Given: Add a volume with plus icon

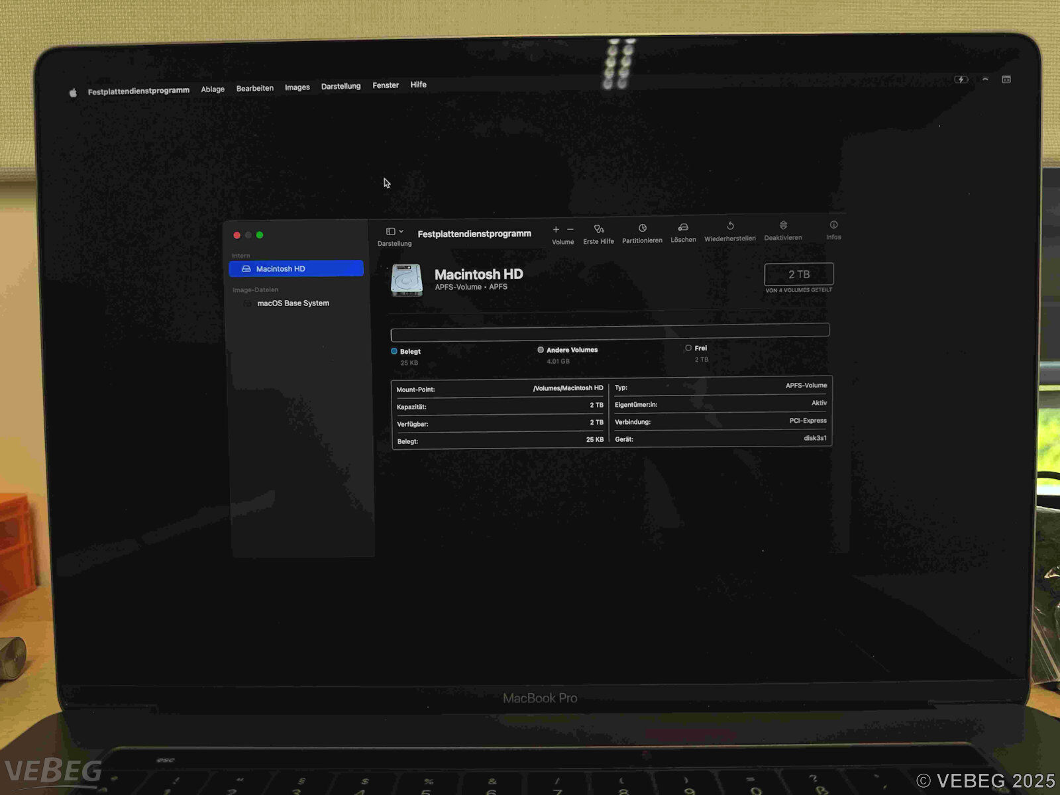Looking at the screenshot, I should click(x=556, y=230).
